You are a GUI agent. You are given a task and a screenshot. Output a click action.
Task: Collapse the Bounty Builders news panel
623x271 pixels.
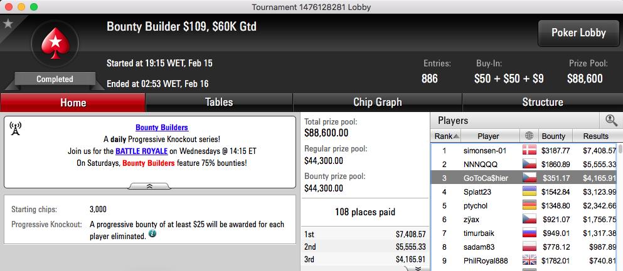pyautogui.click(x=150, y=186)
